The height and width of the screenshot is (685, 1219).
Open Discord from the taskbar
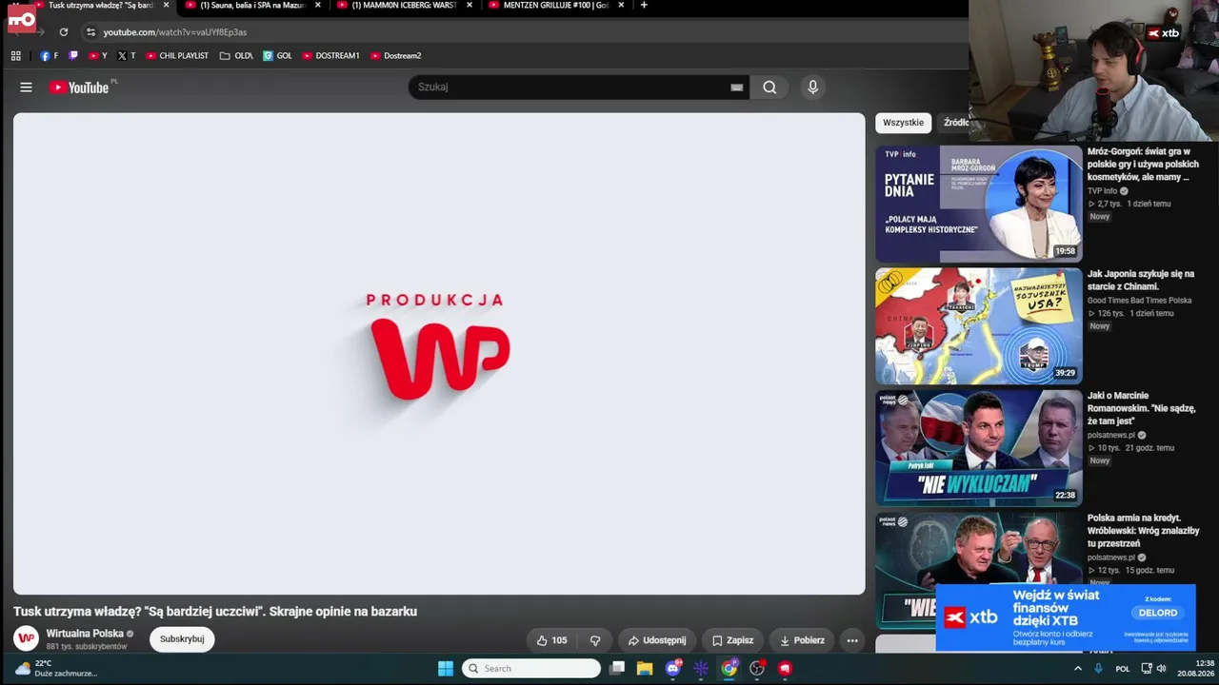point(673,669)
